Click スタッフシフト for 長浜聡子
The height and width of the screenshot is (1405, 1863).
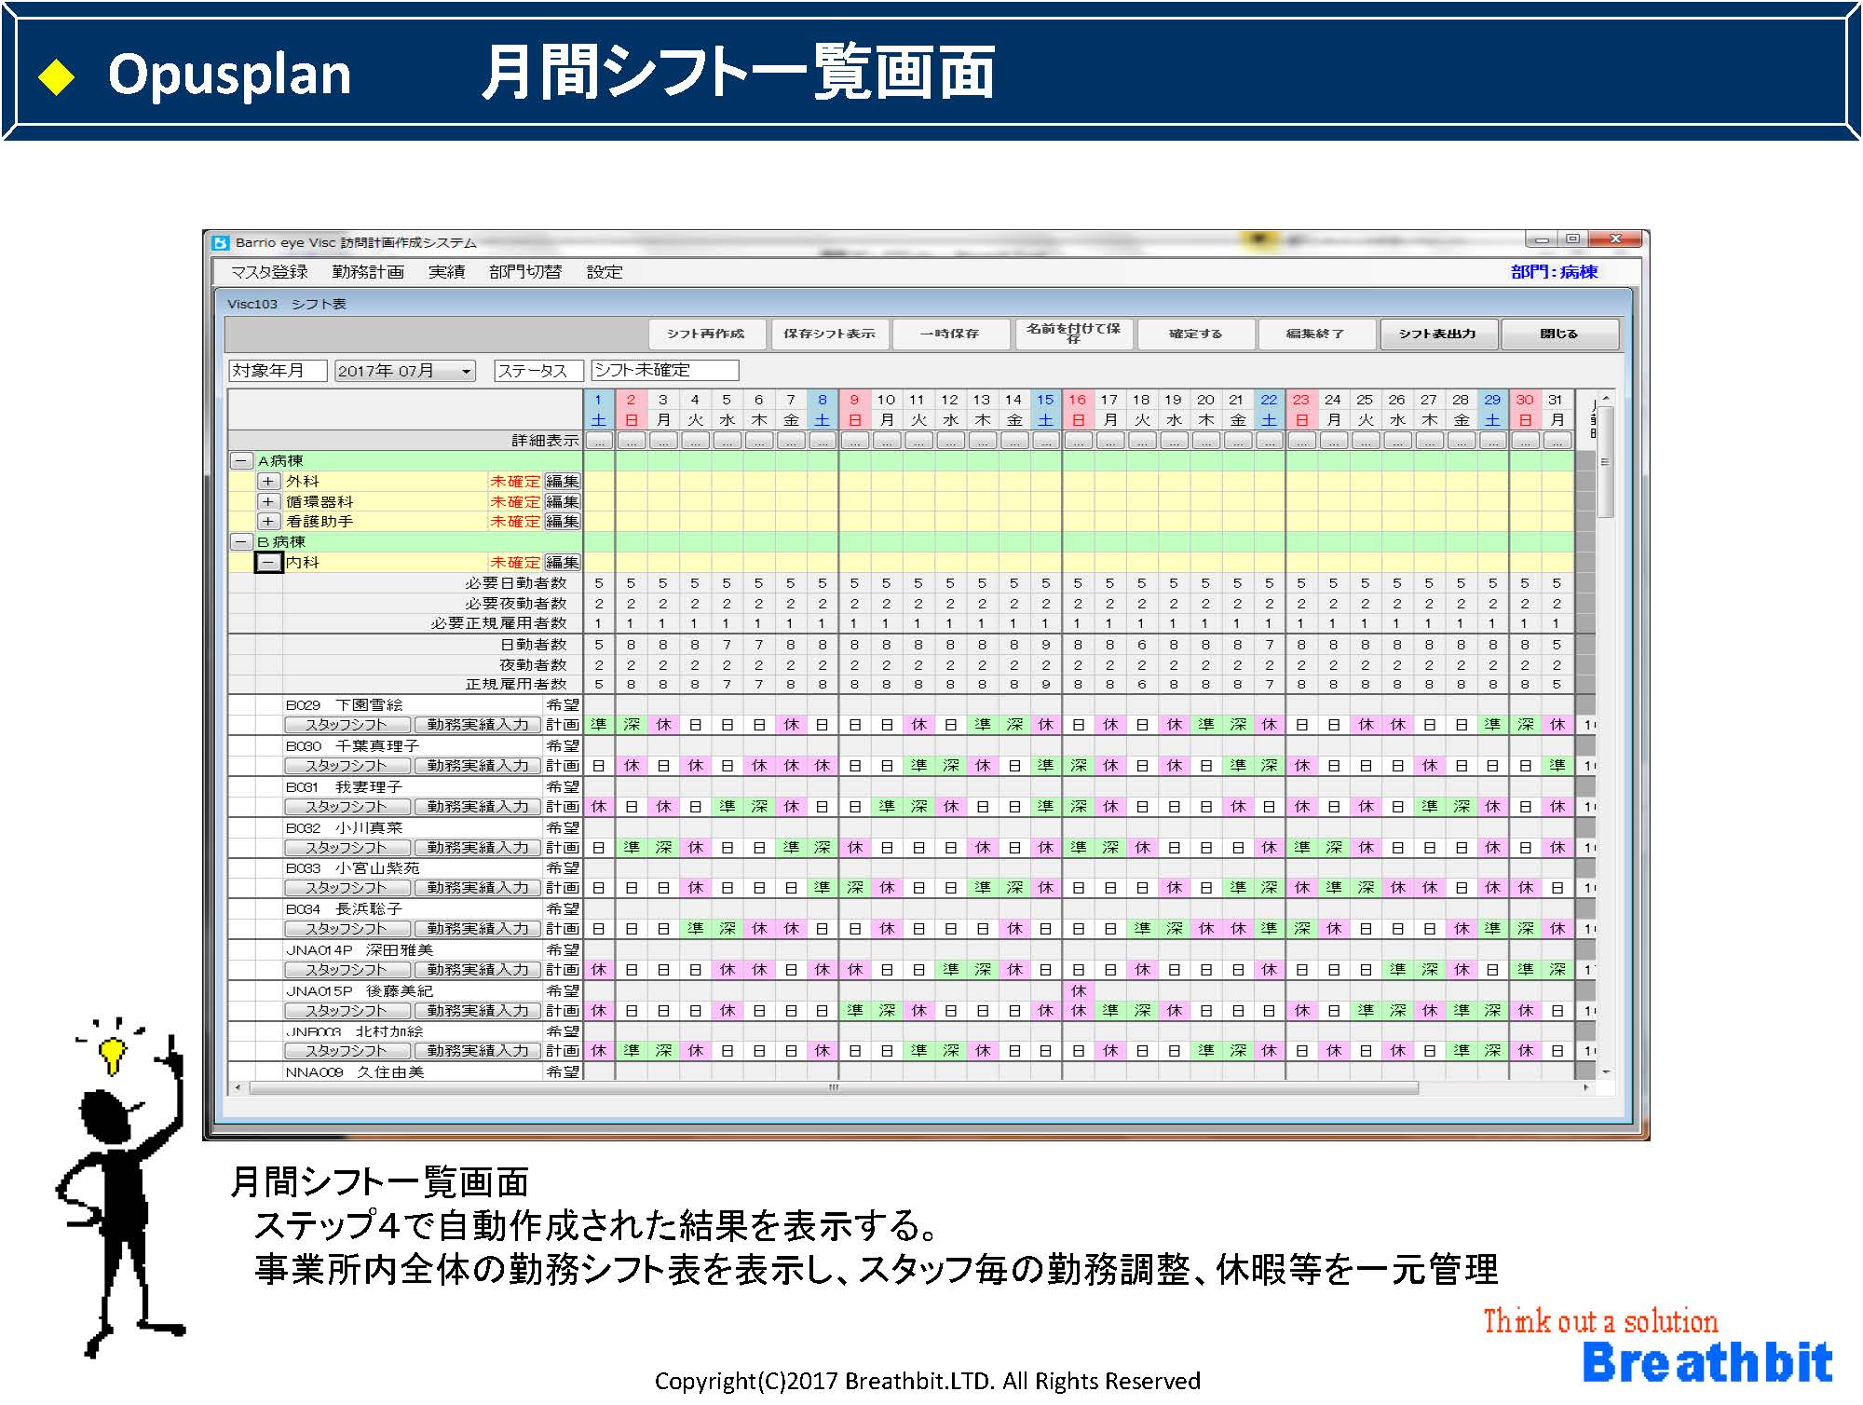point(347,929)
